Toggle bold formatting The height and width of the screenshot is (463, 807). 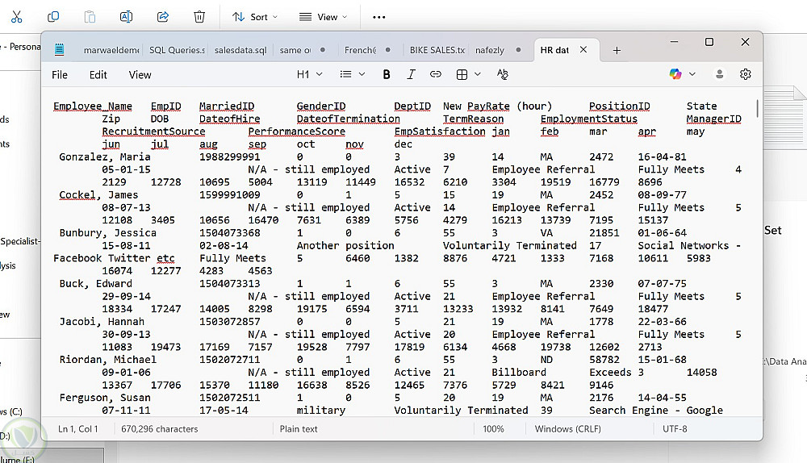click(387, 74)
